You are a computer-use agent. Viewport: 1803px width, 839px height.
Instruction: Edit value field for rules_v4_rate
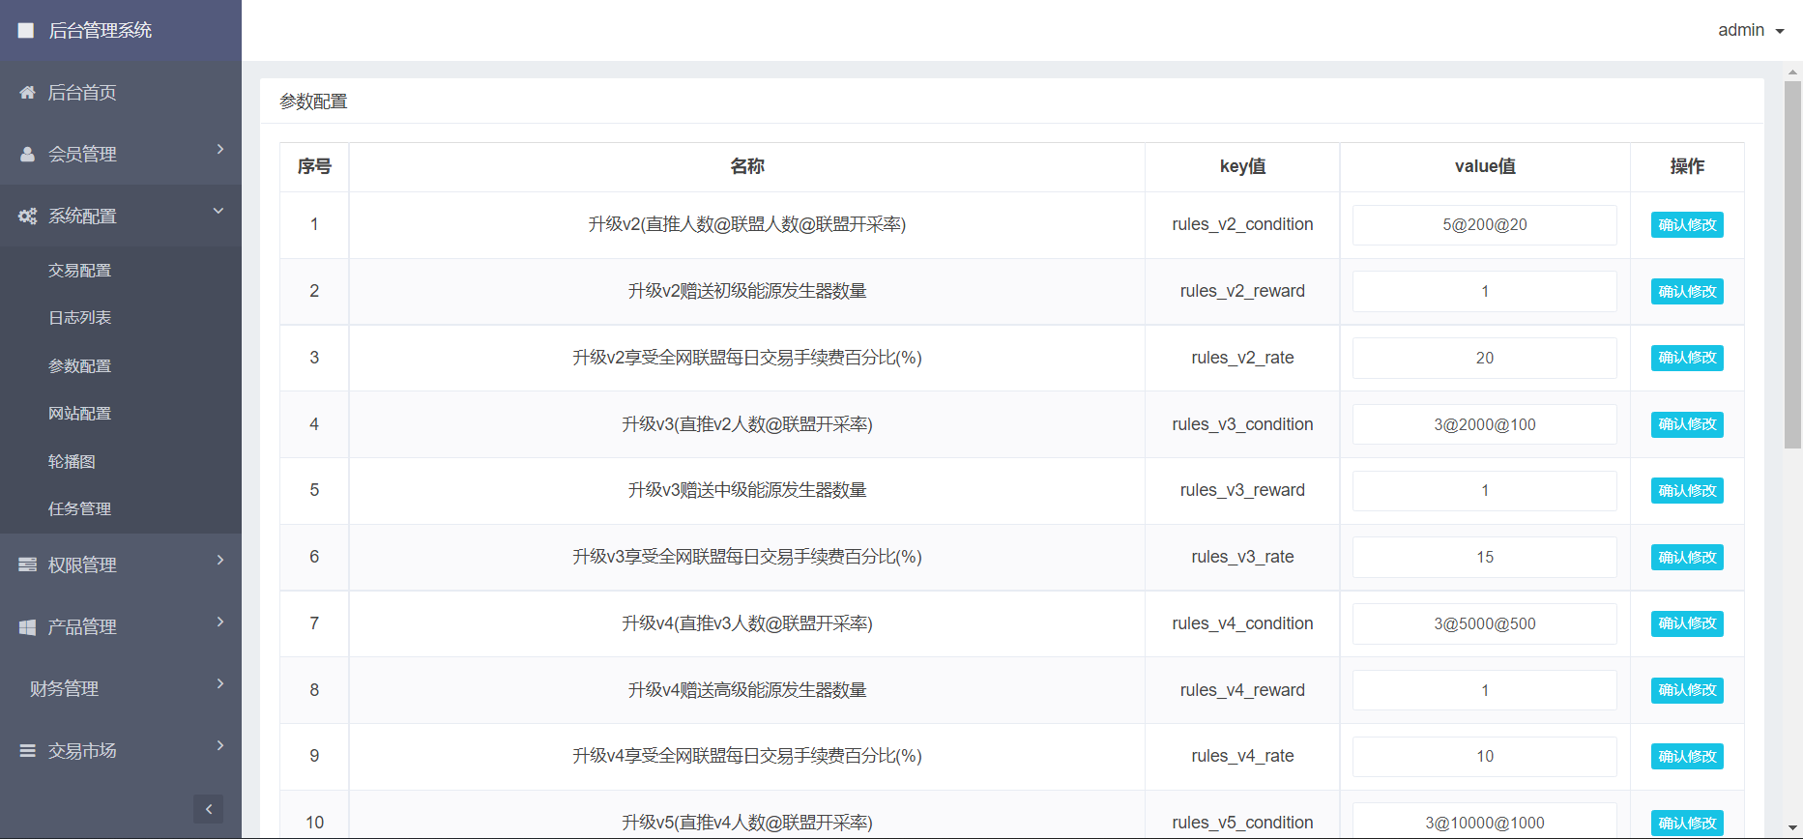tap(1485, 757)
